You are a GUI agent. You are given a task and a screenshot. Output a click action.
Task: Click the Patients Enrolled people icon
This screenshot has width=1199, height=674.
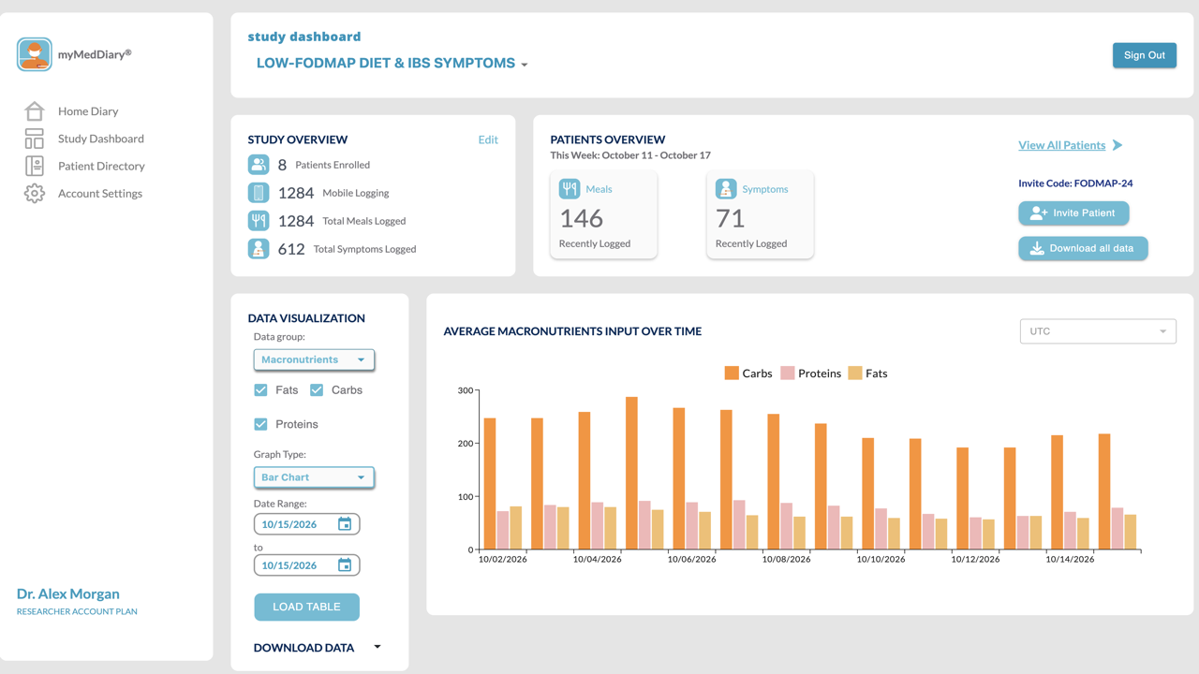coord(259,165)
